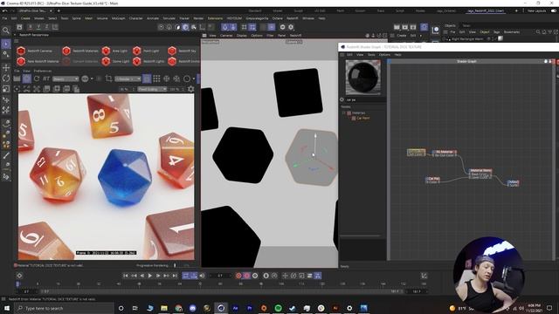Open the Preferences menu in RenderView
The width and height of the screenshot is (559, 314).
click(x=43, y=71)
